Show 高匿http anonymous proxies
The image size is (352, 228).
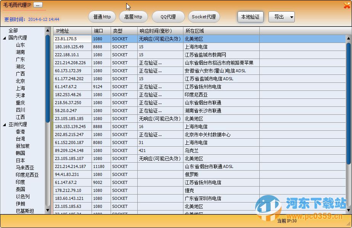click(133, 17)
